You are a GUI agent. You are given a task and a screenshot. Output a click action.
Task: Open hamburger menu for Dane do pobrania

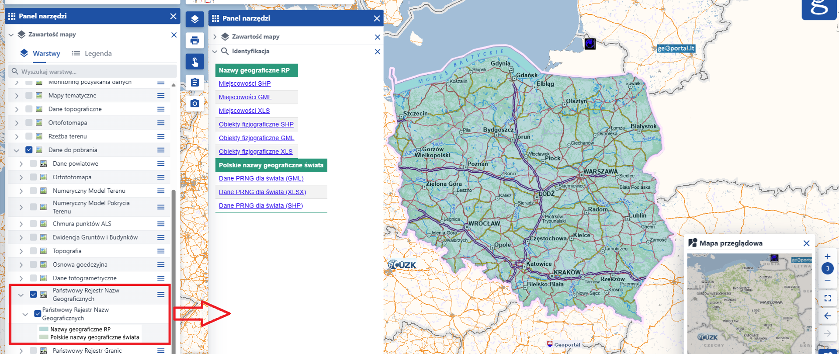tap(161, 150)
